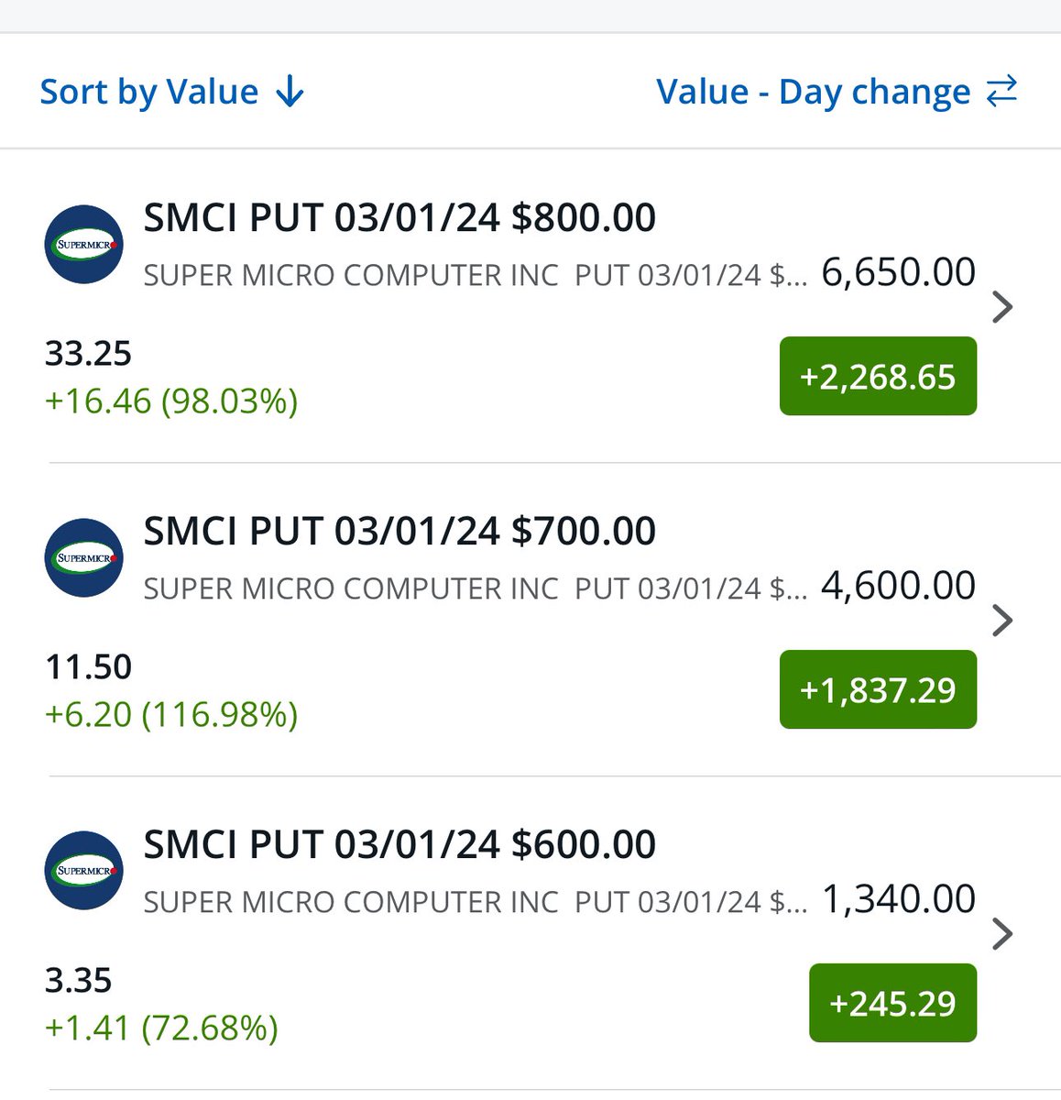Click the Sort by Value down arrow icon
Viewport: 1061px width, 1100px height.
(x=290, y=92)
